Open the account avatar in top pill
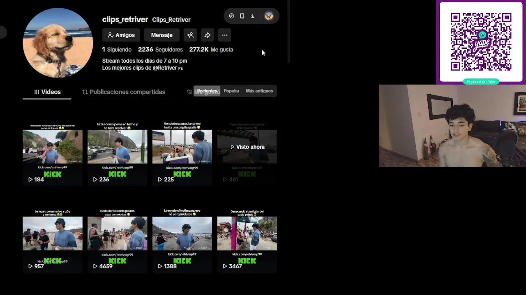 point(269,16)
